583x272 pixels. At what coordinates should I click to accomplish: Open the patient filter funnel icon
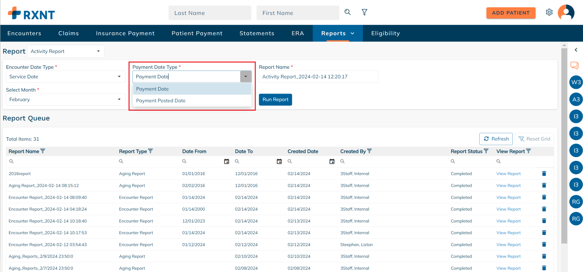pos(364,12)
